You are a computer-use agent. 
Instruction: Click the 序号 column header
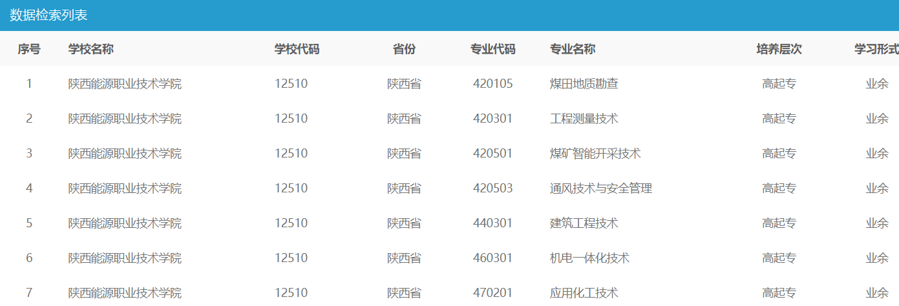(x=29, y=49)
